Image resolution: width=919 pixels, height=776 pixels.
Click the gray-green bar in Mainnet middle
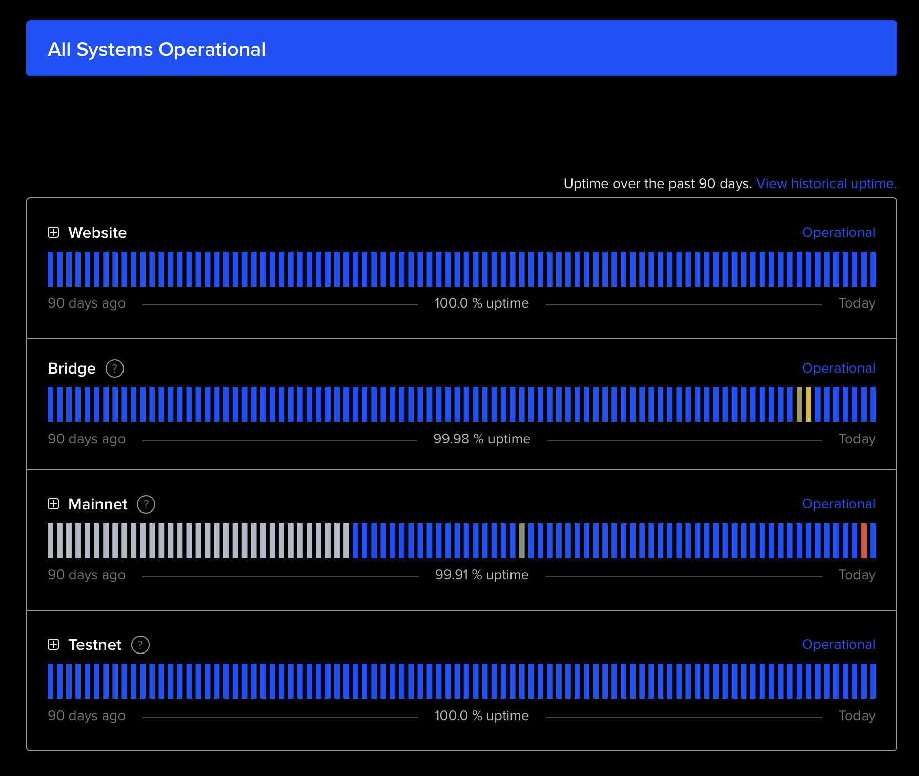[522, 541]
